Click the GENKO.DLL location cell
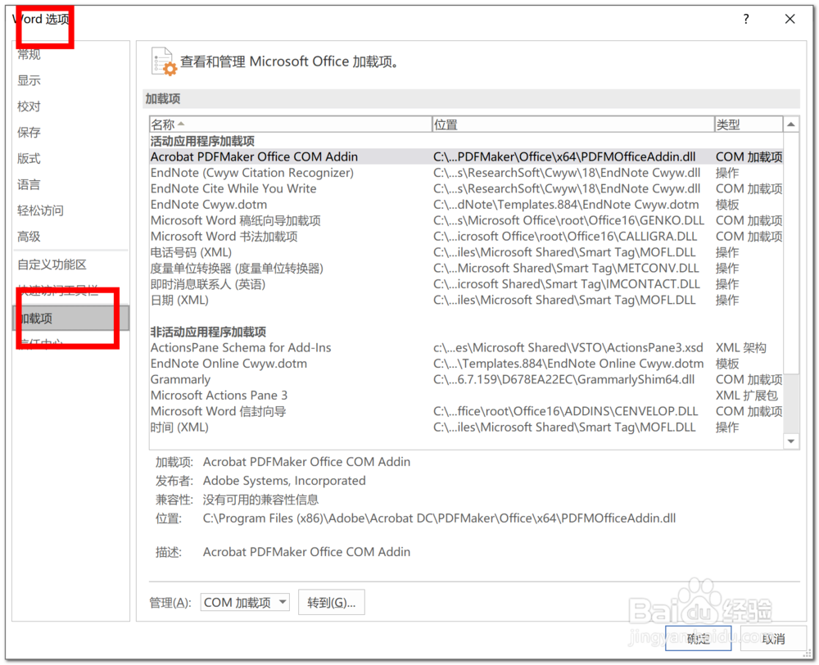Image resolution: width=819 pixels, height=665 pixels. 568,220
